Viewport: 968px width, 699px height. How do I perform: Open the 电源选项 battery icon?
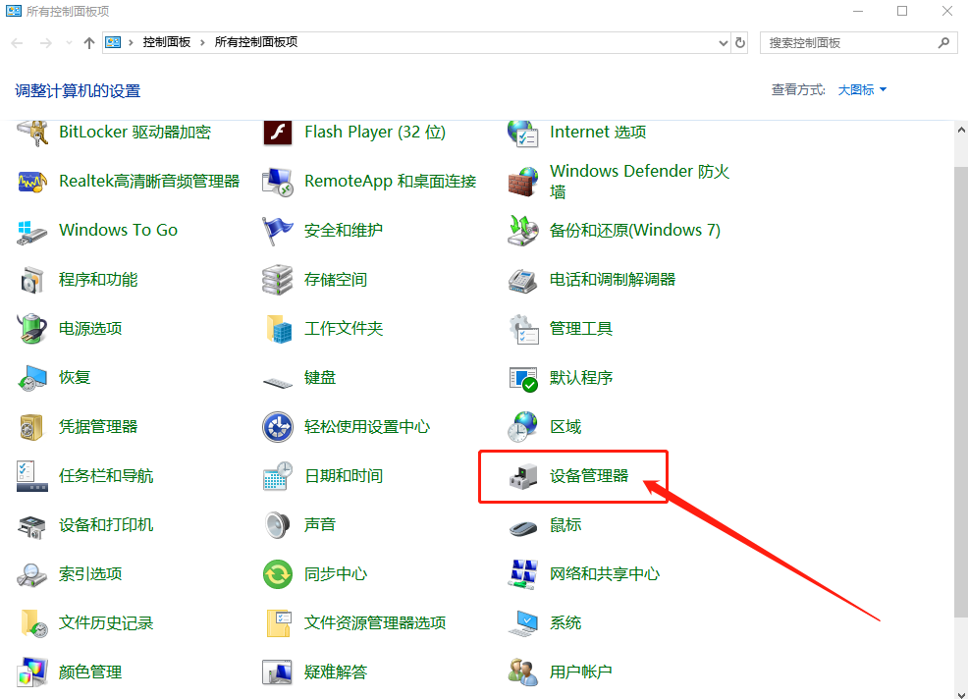coord(32,329)
